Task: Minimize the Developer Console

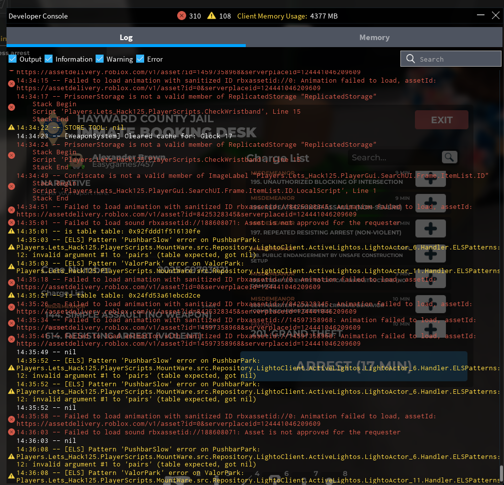Action: coord(480,16)
